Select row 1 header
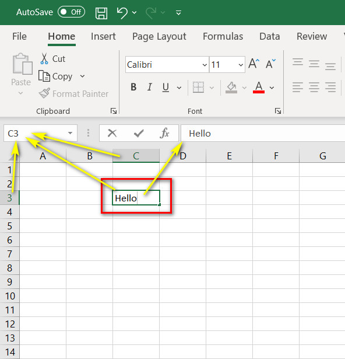 (x=9, y=170)
